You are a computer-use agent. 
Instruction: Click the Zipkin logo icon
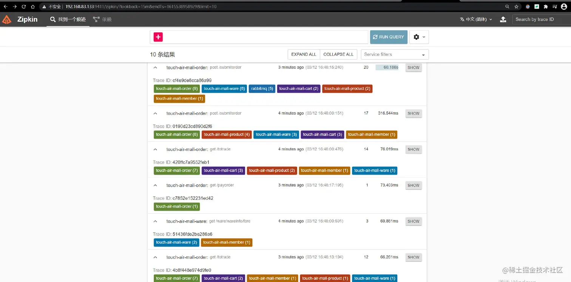(x=7, y=19)
